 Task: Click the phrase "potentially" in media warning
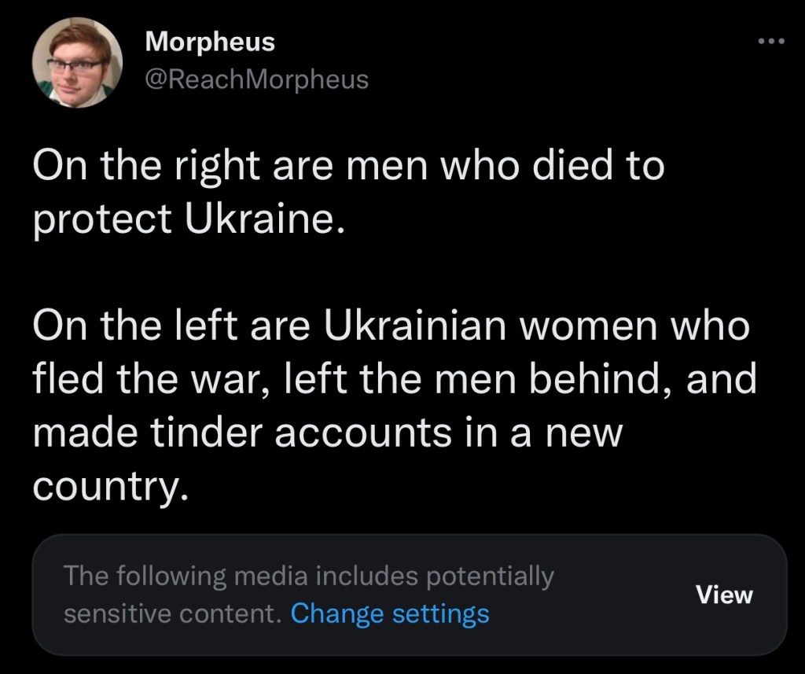tap(490, 576)
